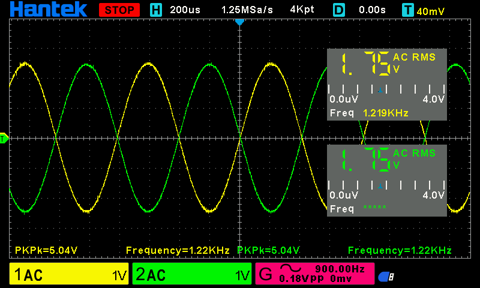Click the yellow T trigger level marker on left edge
Screen dimensions: 480x288
click(4, 139)
